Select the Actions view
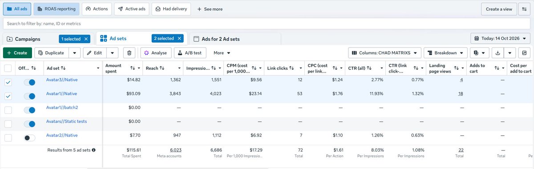 (97, 9)
